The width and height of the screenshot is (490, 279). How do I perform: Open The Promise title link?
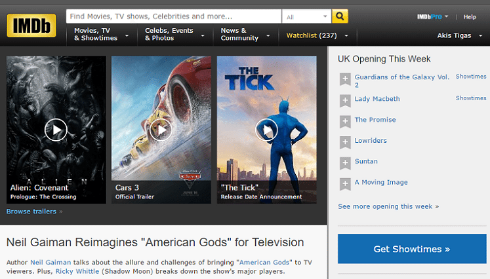coord(375,120)
